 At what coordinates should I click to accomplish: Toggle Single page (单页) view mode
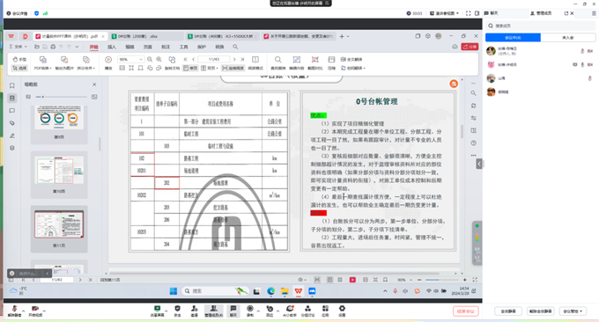tap(190, 68)
